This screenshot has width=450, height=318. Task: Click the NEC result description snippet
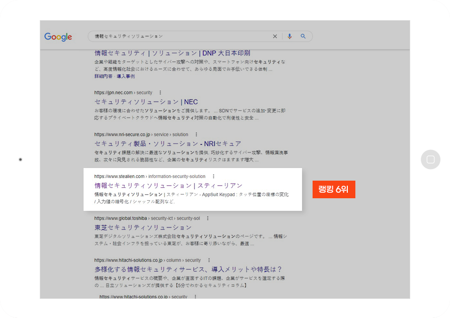[x=190, y=114]
